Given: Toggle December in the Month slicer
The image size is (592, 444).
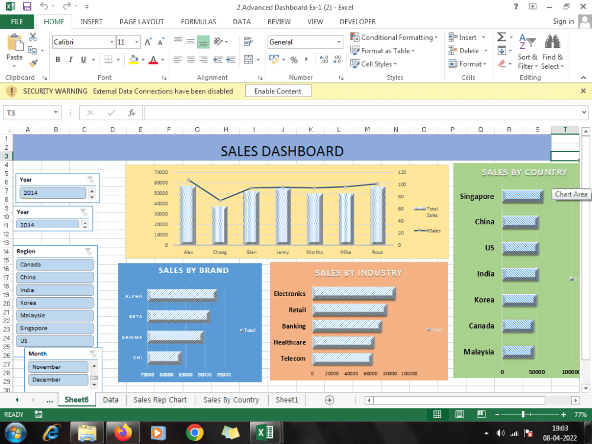Looking at the screenshot, I should click(x=57, y=379).
